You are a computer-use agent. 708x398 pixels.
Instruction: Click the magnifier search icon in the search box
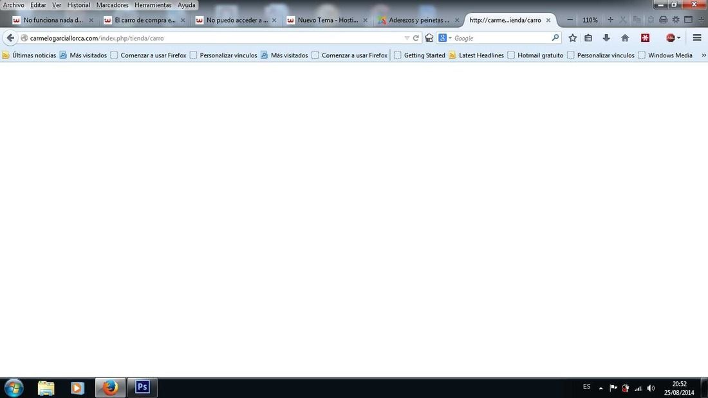click(x=555, y=38)
